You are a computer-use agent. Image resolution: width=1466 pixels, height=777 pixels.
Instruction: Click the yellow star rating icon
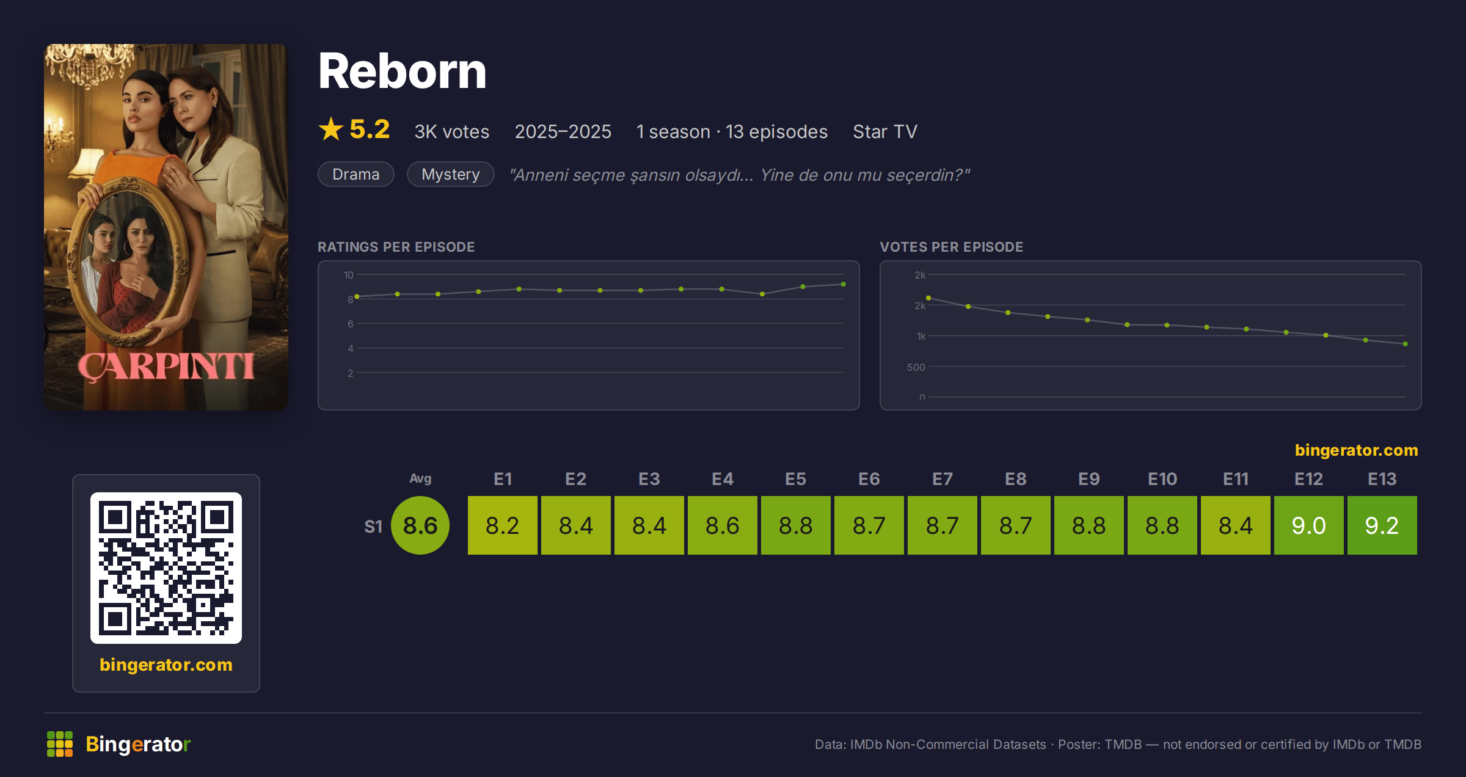(331, 129)
